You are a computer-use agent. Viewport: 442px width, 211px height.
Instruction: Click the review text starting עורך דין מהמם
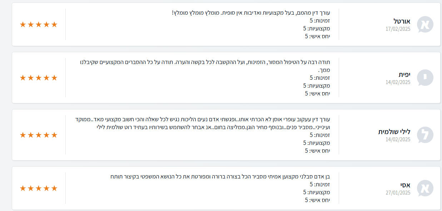click(x=251, y=13)
